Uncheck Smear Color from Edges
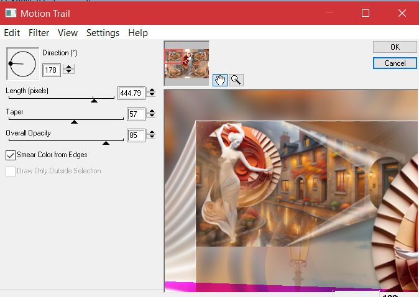Viewport: 419px width, 297px height. tap(11, 155)
